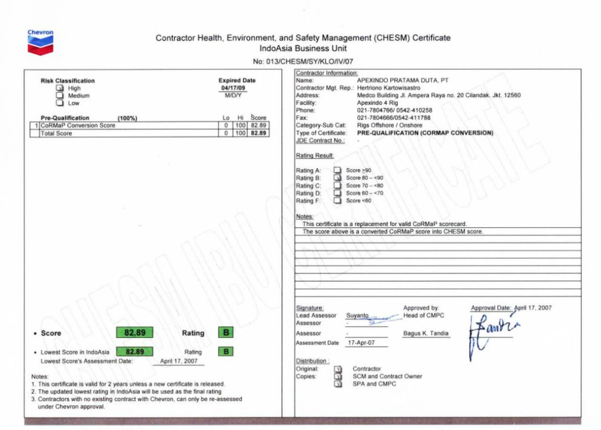Click the Chevron logo
Image resolution: width=601 pixels, height=430 pixels.
click(40, 42)
